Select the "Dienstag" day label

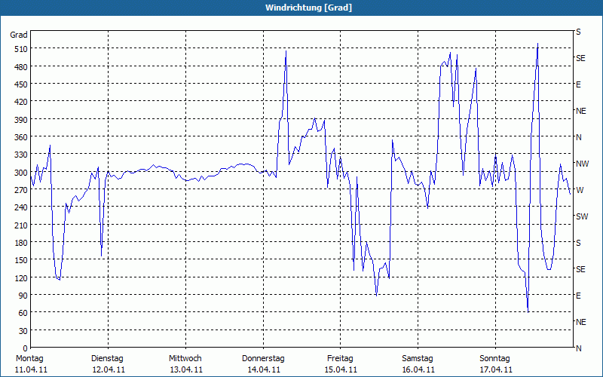107,359
